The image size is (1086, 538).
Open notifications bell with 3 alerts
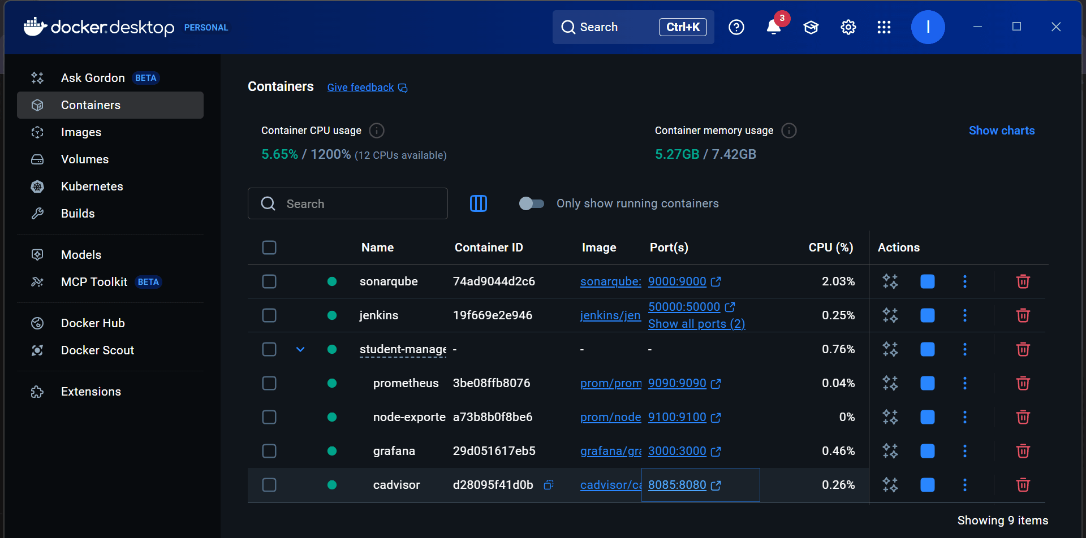pos(774,27)
